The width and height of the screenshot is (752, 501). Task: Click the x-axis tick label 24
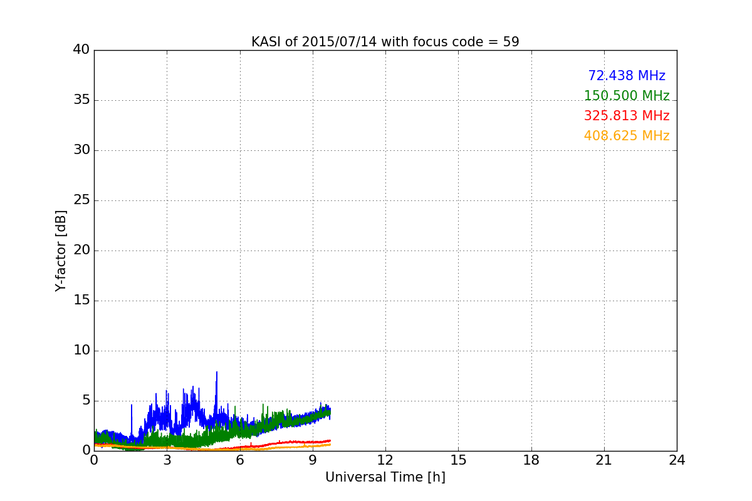(677, 460)
